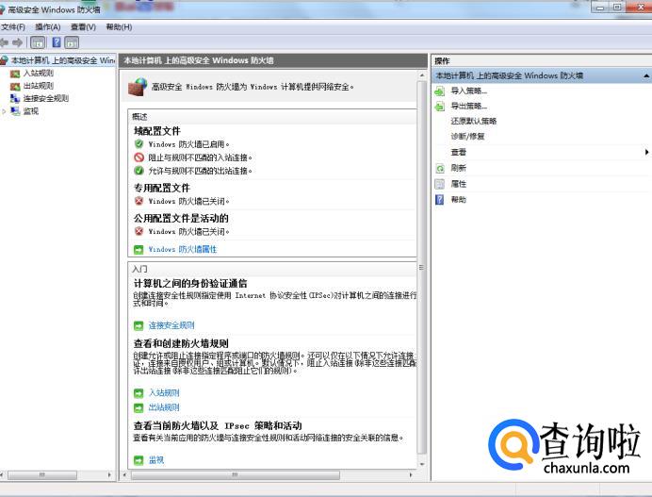Follow the 出站规则 link in center pane

(x=164, y=407)
